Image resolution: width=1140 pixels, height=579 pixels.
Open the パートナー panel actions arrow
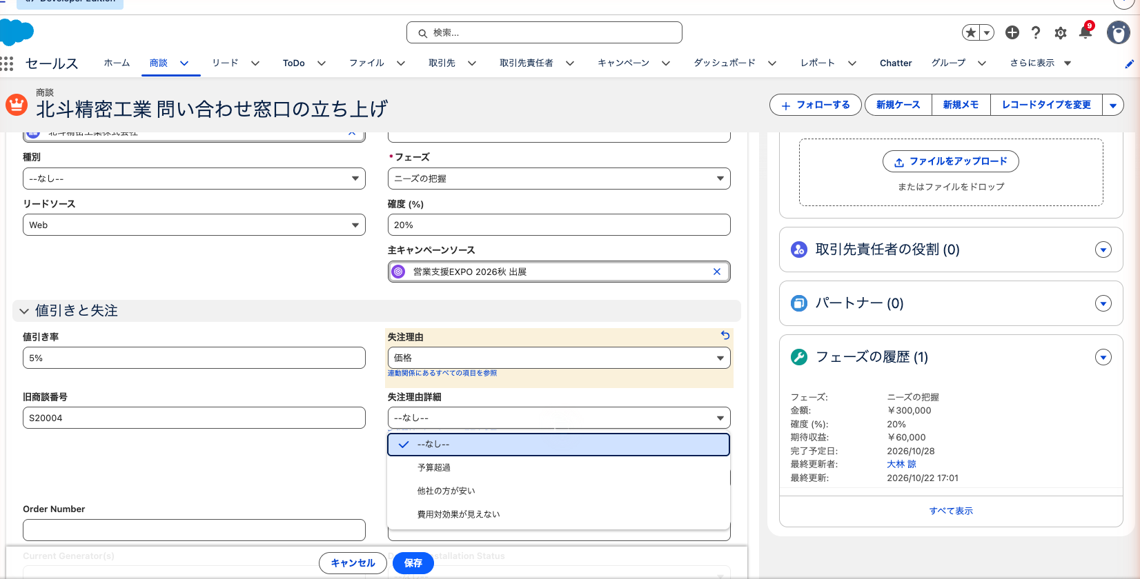[x=1103, y=303]
